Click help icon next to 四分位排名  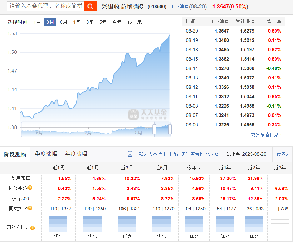point(32,228)
